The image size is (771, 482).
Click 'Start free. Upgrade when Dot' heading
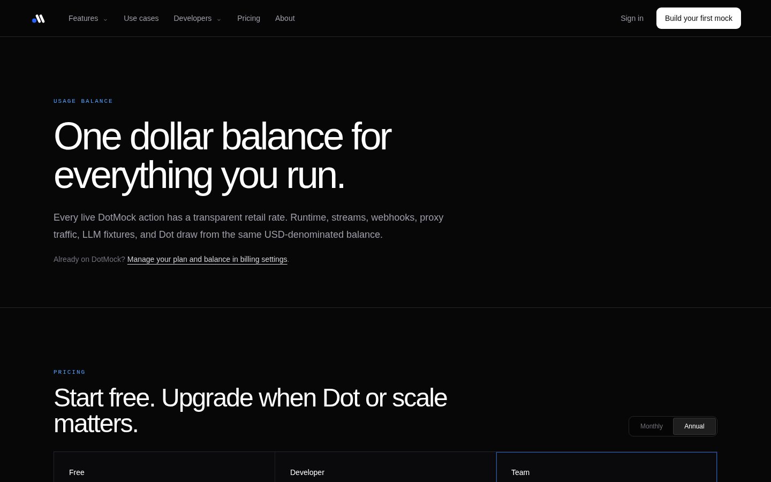251,411
